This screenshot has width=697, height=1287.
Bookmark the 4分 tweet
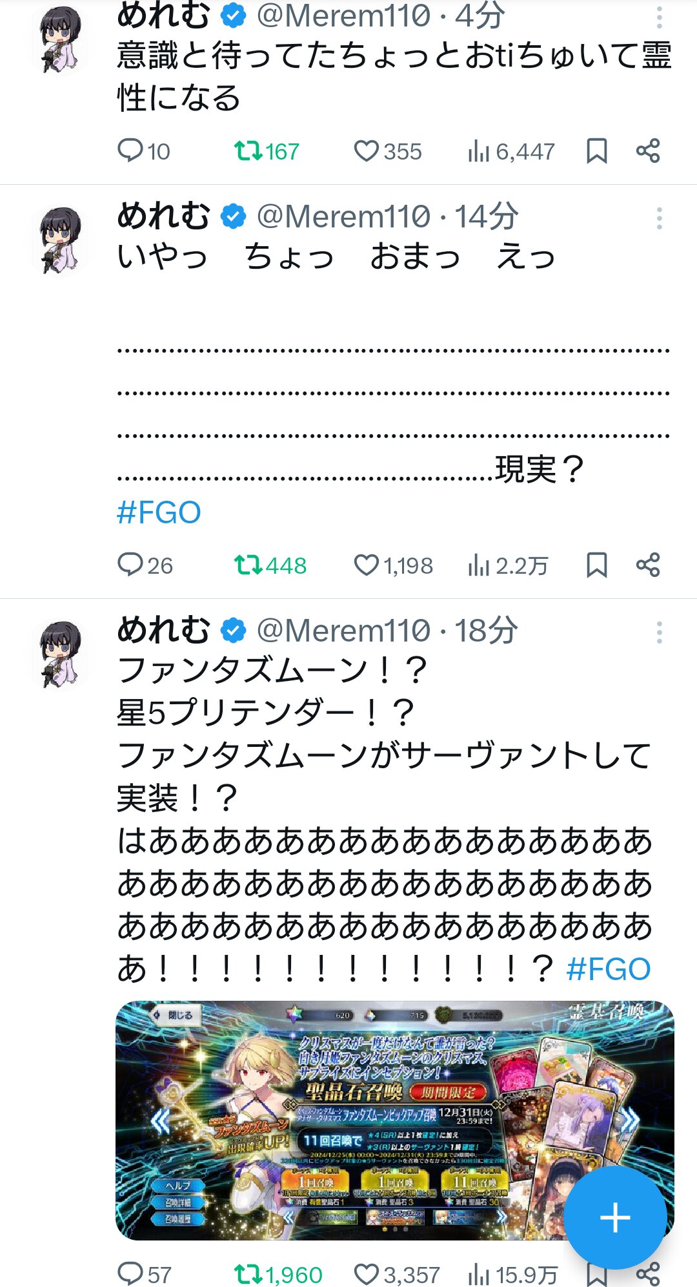click(596, 151)
